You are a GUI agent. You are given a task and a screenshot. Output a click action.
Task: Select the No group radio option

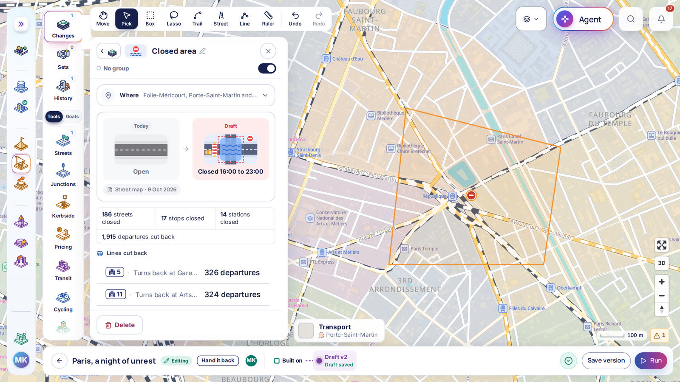coord(99,68)
